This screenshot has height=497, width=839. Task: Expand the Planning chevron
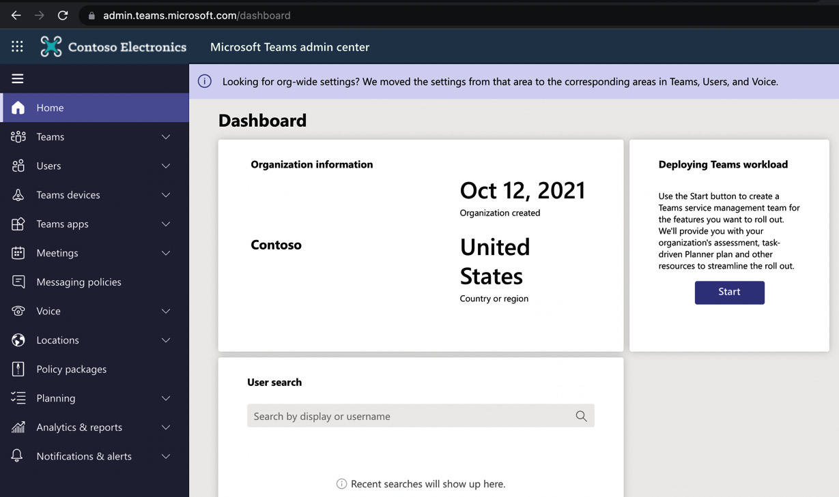[x=166, y=398]
